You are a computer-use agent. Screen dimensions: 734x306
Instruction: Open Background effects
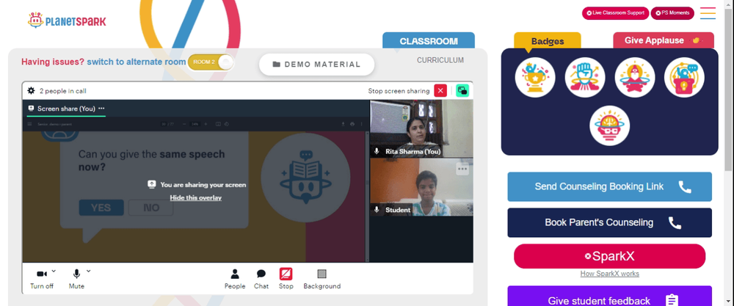tap(322, 279)
